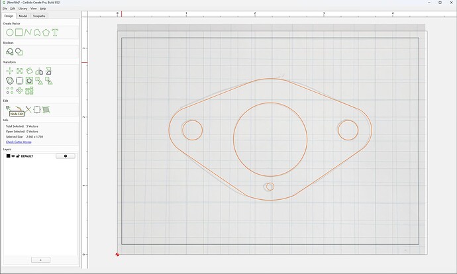The image size is (457, 274).
Task: Click the green mesh warp Edit icon
Action: click(x=46, y=109)
